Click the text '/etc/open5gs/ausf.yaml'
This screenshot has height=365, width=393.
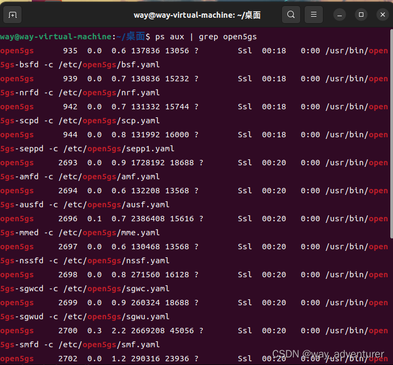coord(116,205)
